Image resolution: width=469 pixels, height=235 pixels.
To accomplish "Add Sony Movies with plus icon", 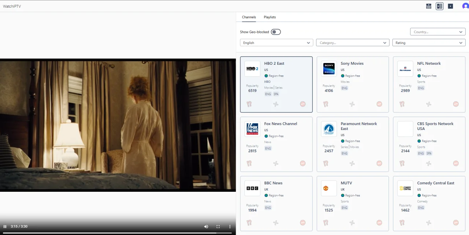I will [352, 104].
